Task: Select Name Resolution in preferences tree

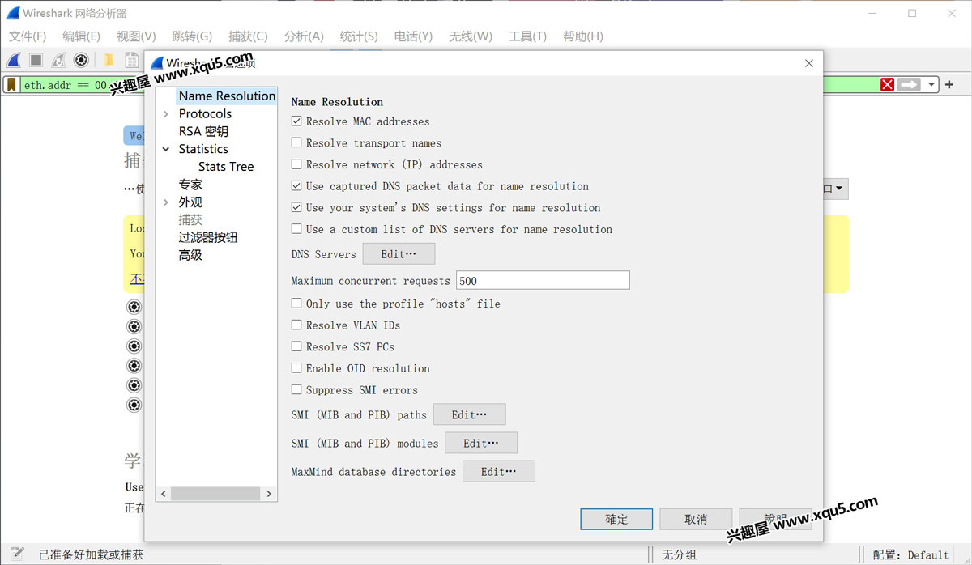Action: click(227, 96)
